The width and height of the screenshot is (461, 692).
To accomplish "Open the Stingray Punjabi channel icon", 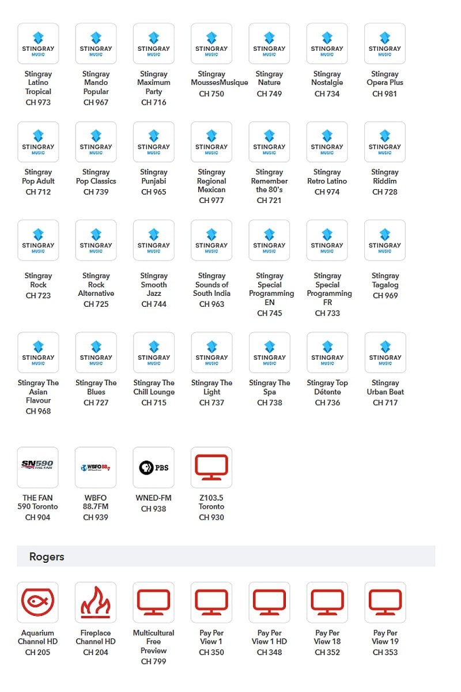I will pyautogui.click(x=154, y=142).
